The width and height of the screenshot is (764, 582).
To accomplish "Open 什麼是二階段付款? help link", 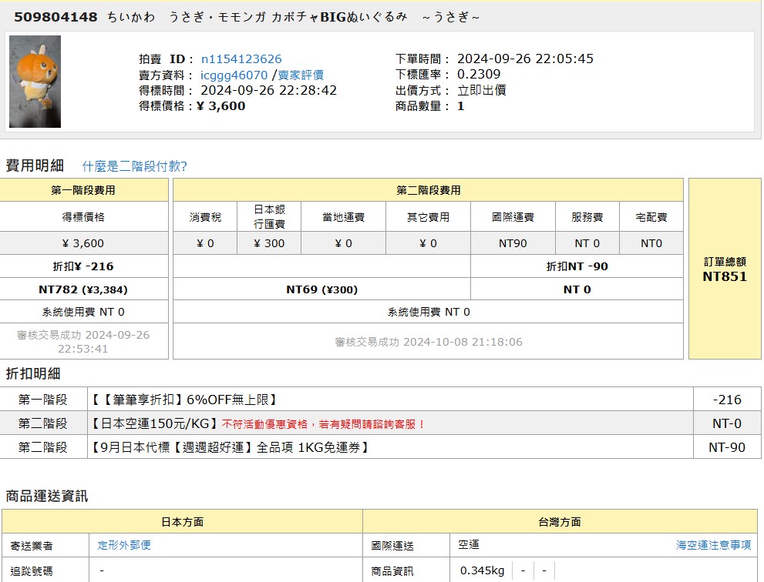I will (x=134, y=166).
